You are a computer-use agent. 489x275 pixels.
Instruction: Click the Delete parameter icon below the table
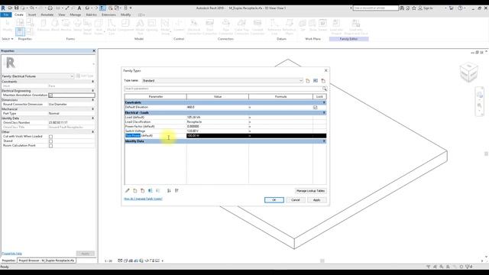click(x=143, y=190)
